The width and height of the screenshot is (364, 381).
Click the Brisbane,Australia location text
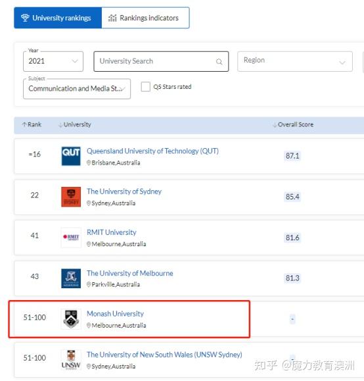tap(116, 163)
